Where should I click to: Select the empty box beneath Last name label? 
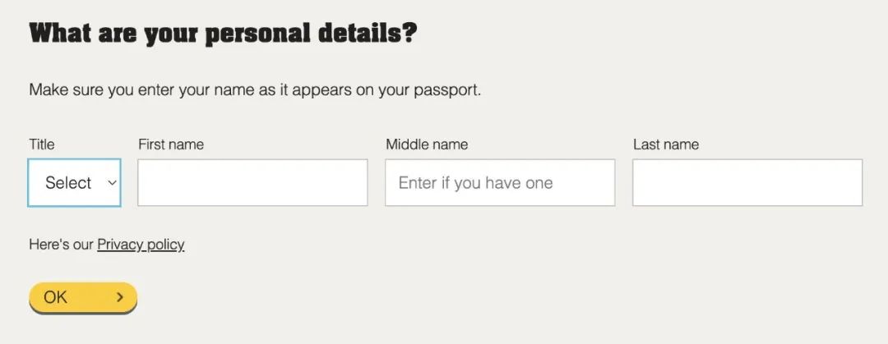(747, 183)
